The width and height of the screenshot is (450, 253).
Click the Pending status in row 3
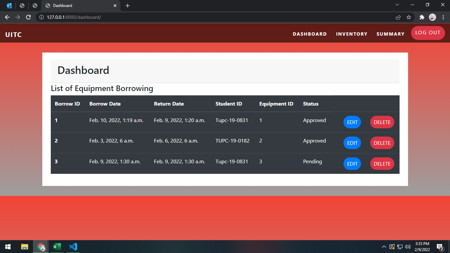pyautogui.click(x=313, y=162)
